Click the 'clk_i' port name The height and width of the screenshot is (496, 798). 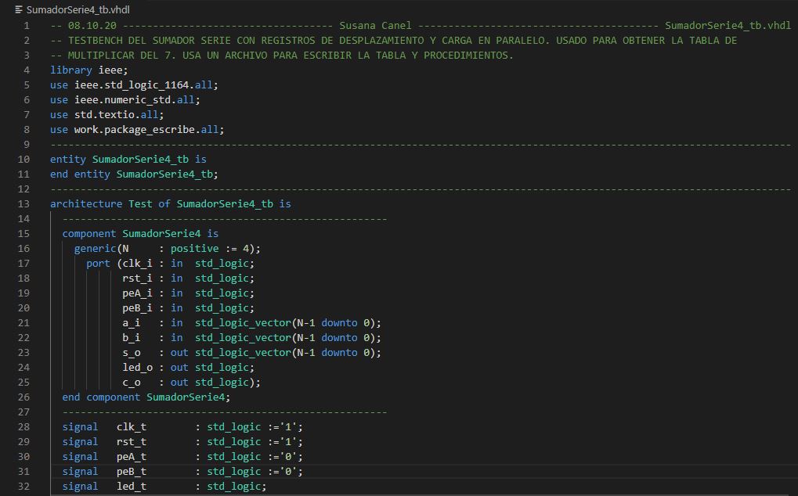tap(137, 263)
